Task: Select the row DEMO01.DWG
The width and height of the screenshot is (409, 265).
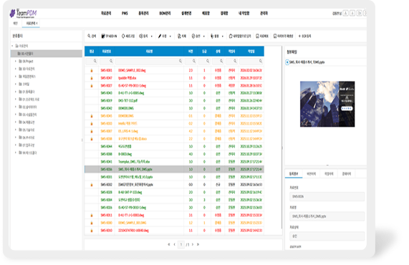Action: (x=174, y=108)
